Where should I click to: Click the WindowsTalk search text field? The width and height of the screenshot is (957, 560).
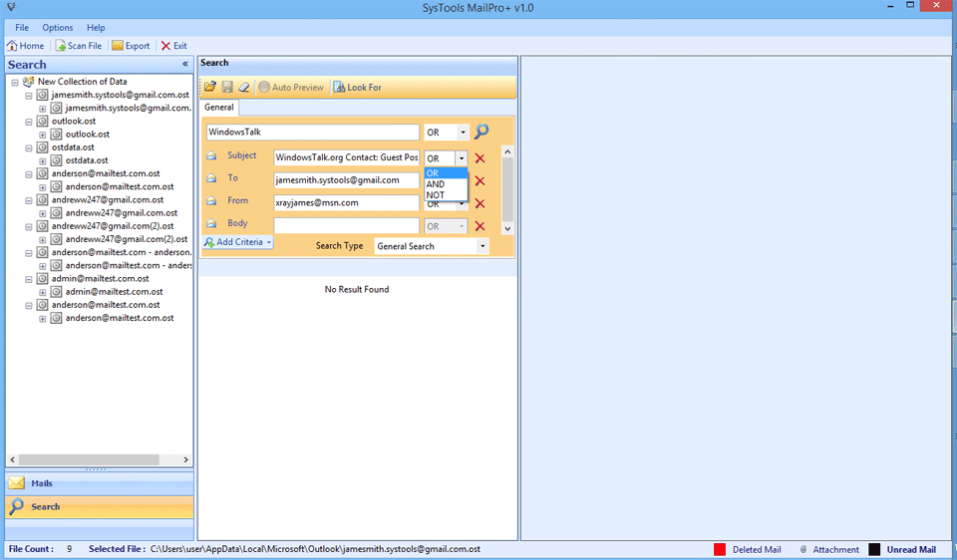click(x=312, y=132)
